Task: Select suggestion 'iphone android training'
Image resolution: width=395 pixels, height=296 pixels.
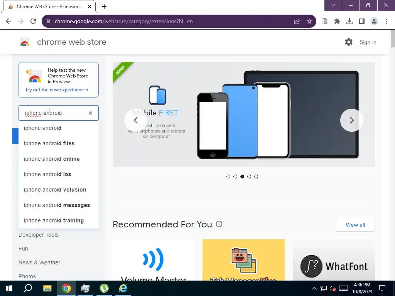Action: coord(59,220)
